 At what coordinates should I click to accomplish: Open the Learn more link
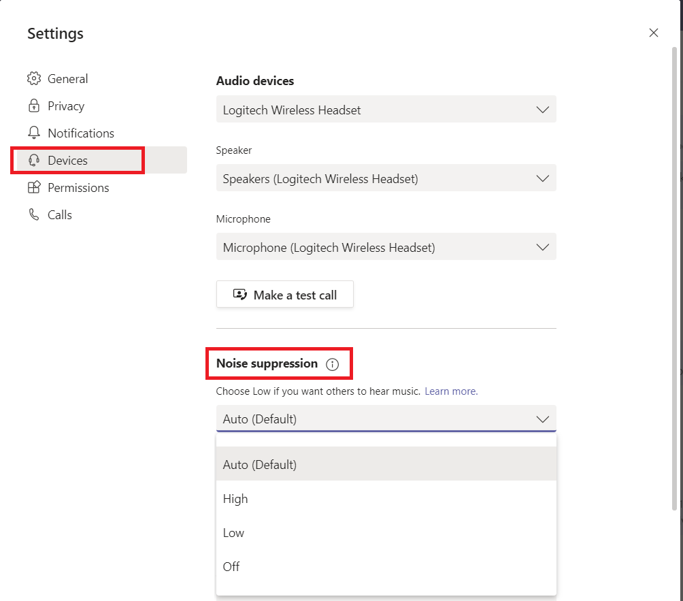[451, 391]
